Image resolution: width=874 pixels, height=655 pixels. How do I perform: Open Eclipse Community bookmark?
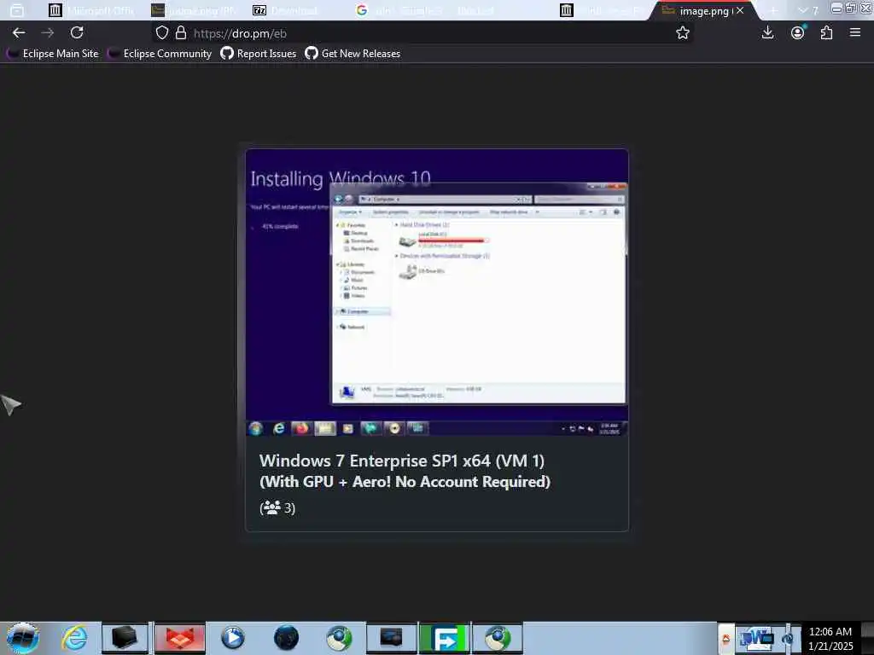(x=160, y=54)
